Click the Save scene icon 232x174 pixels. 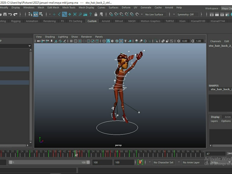(x=4, y=14)
